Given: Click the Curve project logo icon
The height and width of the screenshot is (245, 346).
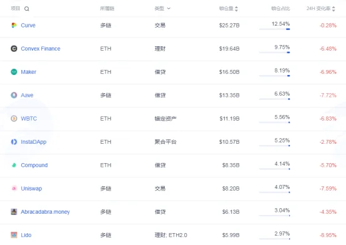Looking at the screenshot, I should 14,25.
